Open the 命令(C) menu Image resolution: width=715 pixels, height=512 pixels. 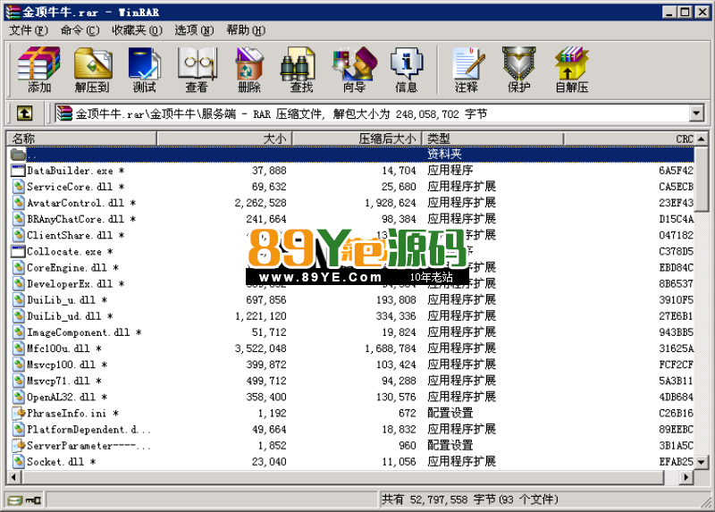(80, 30)
